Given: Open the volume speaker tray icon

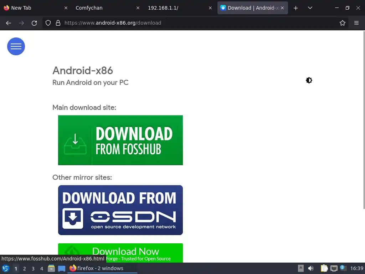Looking at the screenshot, I should [x=311, y=268].
